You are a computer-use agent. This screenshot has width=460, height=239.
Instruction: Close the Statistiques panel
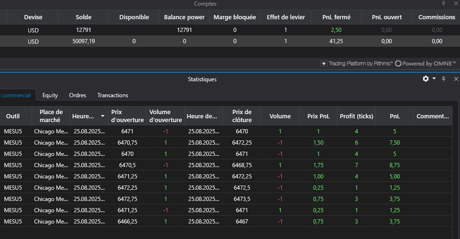(x=455, y=79)
